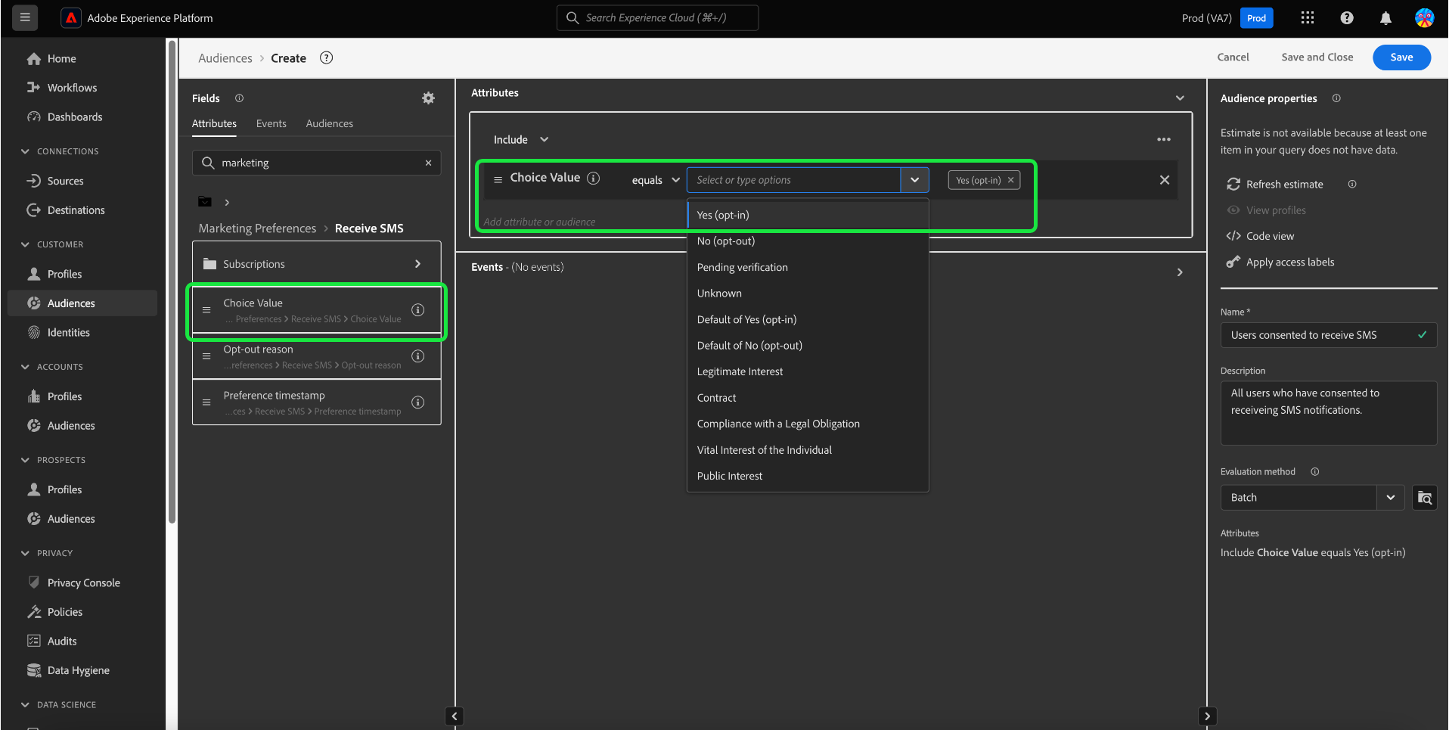The width and height of the screenshot is (1449, 730).
Task: Click the notifications bell icon
Action: (x=1385, y=18)
